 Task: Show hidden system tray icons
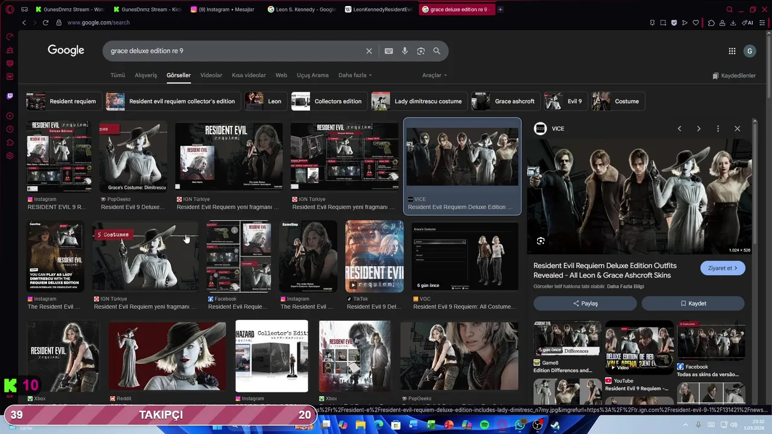coord(686,425)
